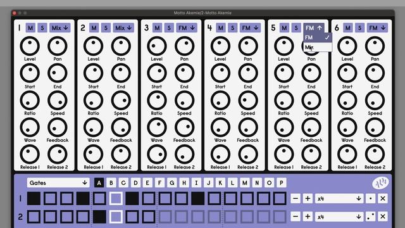Open operator 2 Mix mode dropdown
405x228 pixels.
[123, 28]
